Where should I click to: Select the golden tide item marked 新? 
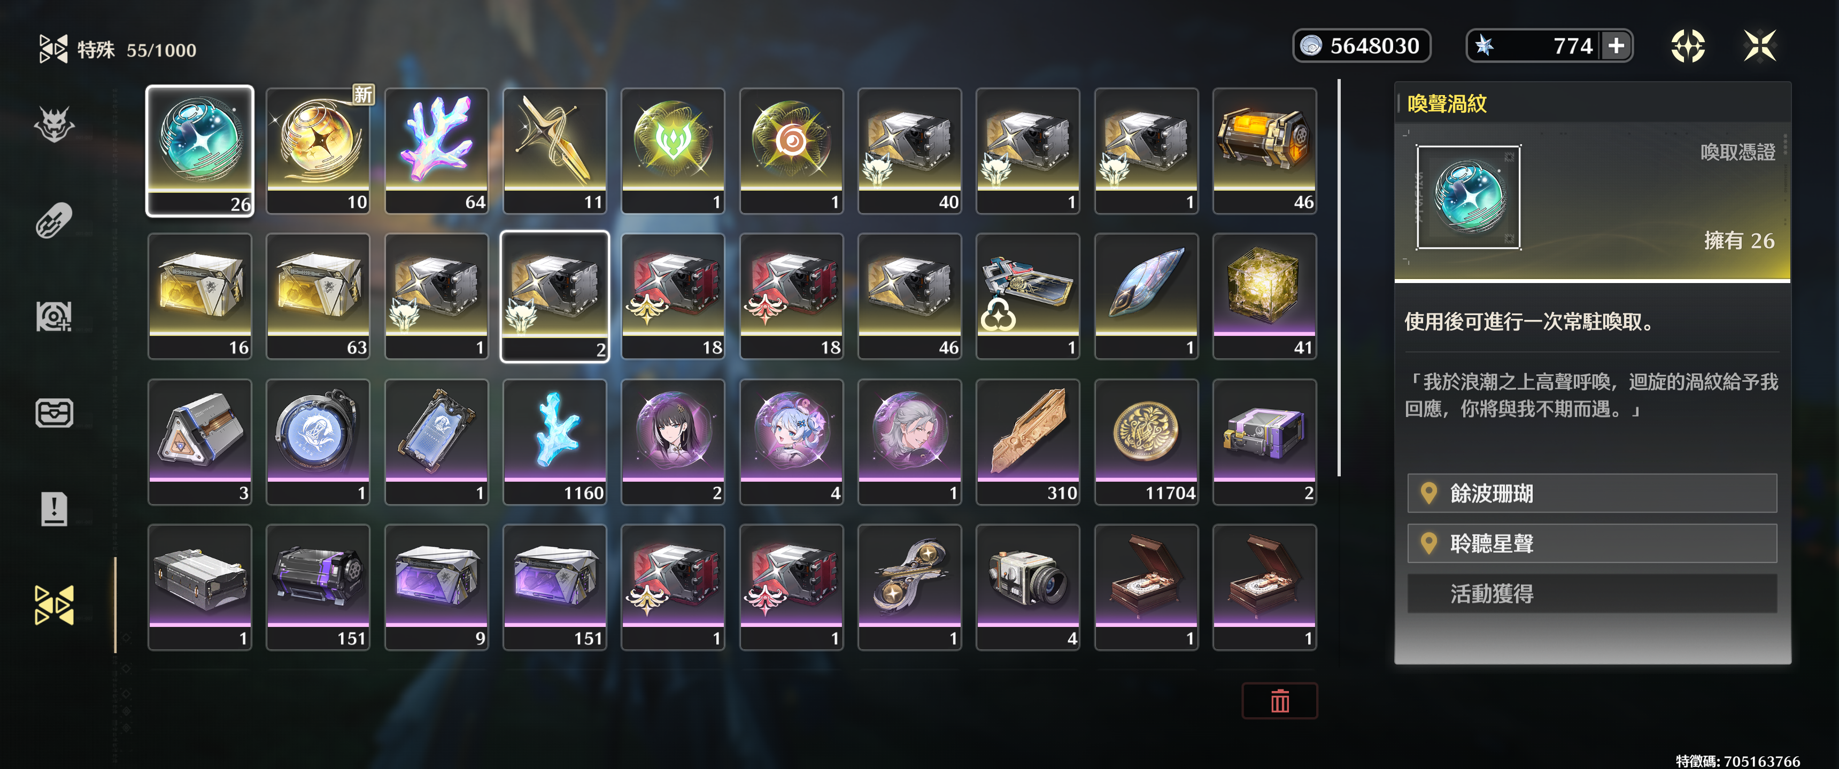pyautogui.click(x=319, y=151)
